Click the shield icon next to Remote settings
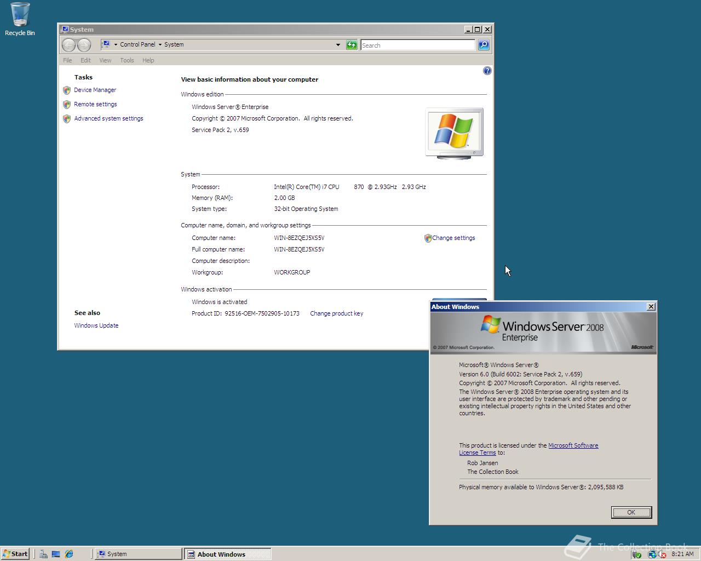Screen dimensions: 701x561 click(67, 104)
